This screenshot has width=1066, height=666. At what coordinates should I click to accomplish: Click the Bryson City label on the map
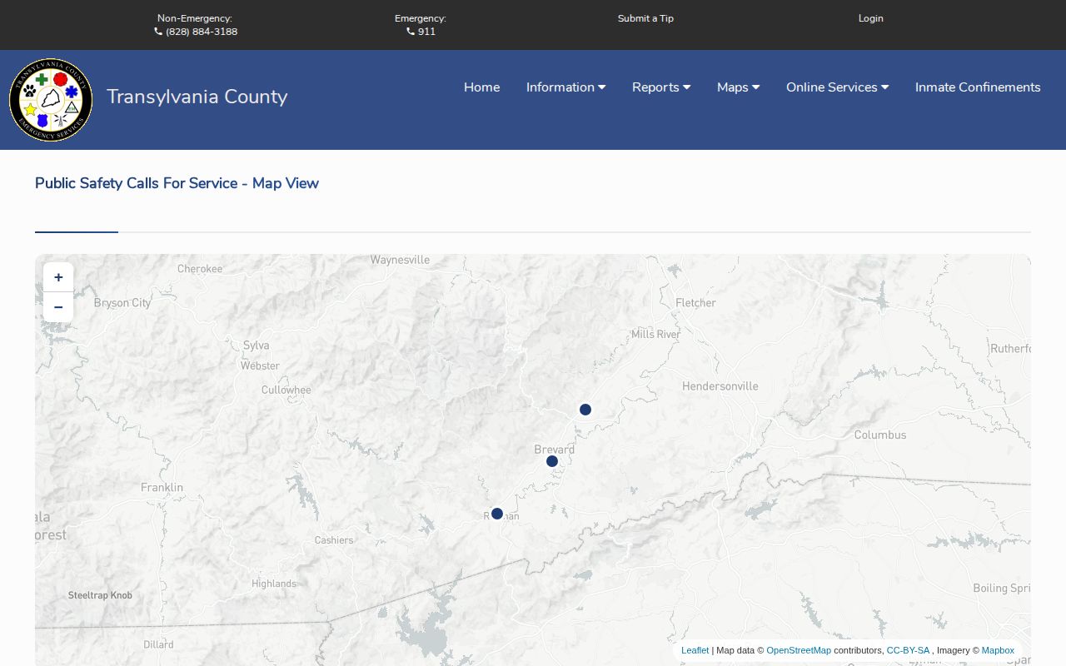(122, 303)
